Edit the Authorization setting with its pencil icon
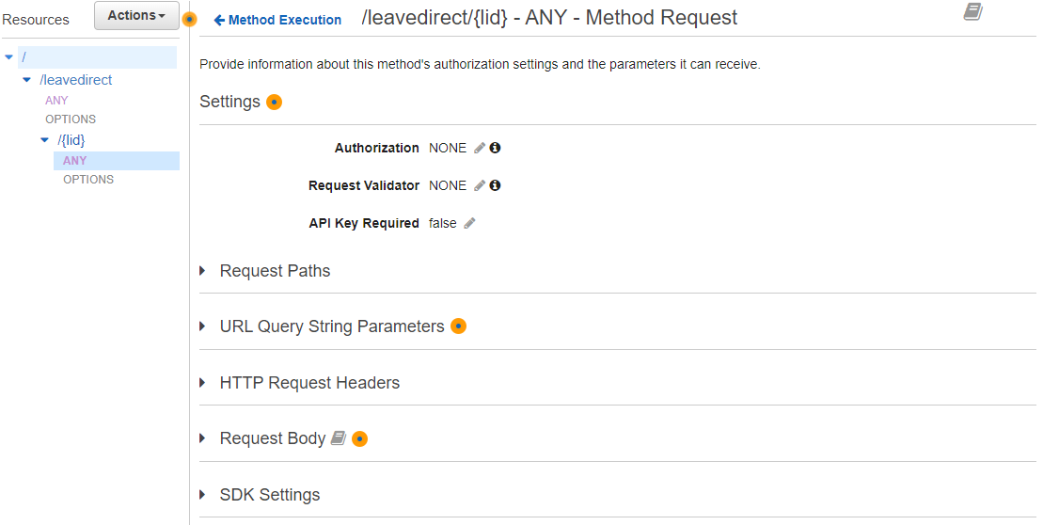Screen dimensions: 1043x525 pyautogui.click(x=480, y=148)
